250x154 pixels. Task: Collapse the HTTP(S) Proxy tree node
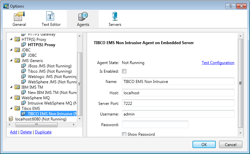pyautogui.click(x=12, y=39)
